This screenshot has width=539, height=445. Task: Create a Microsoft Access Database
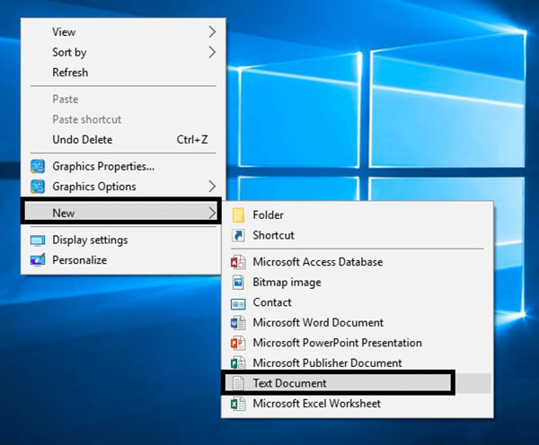point(358,262)
